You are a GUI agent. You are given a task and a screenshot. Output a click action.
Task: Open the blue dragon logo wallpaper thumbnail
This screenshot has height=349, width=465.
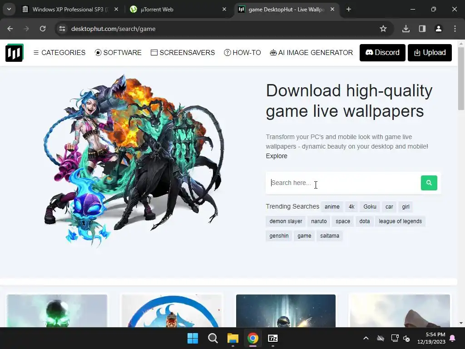(172, 311)
